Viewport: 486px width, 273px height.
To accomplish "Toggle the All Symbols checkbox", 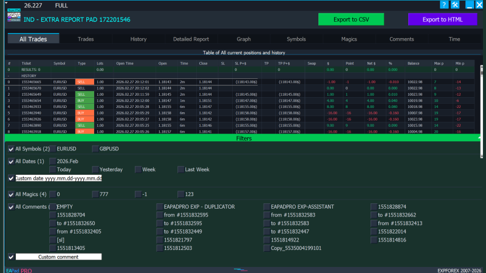I will [x=11, y=149].
